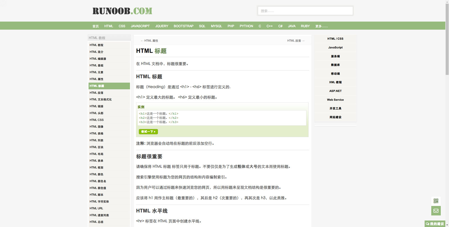Open RUBY in top navigation
This screenshot has height=227, width=449.
[305, 26]
